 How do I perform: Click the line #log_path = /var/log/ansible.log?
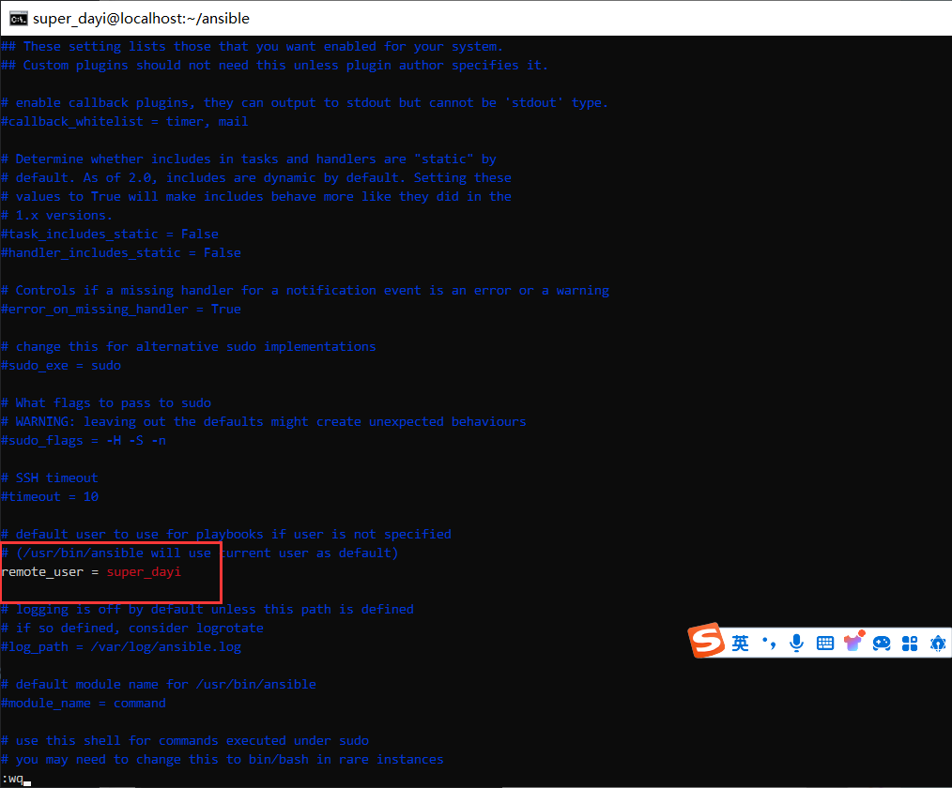pos(121,646)
